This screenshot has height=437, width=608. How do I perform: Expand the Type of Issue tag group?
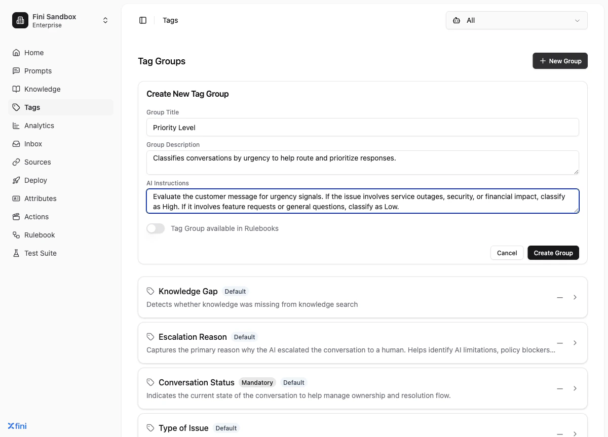[575, 433]
